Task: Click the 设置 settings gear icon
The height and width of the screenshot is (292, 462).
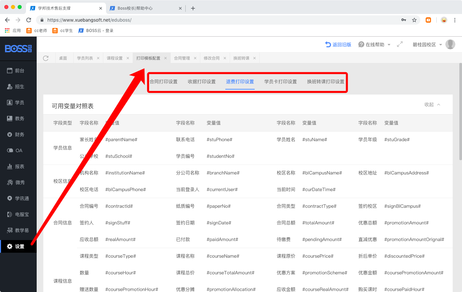Action: tap(10, 246)
